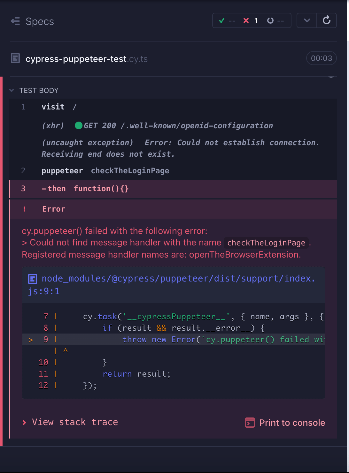The height and width of the screenshot is (473, 349).
Task: Click Print to console
Action: [x=292, y=423]
